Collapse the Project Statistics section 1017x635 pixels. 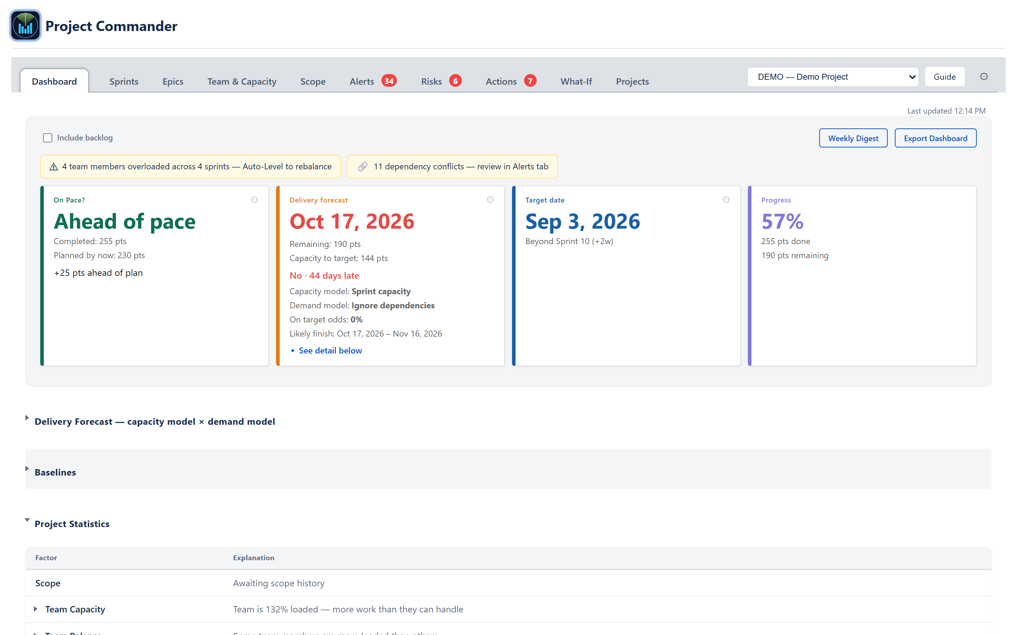(x=27, y=520)
